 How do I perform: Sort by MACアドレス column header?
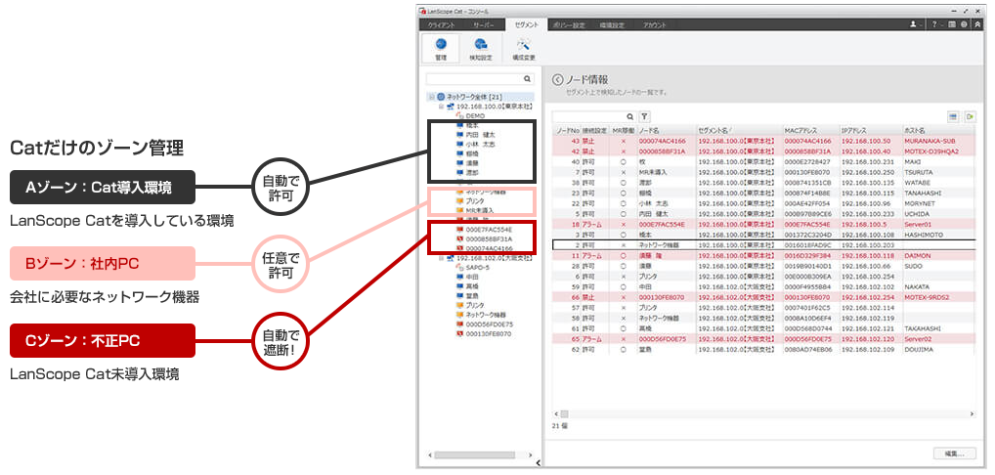point(810,131)
